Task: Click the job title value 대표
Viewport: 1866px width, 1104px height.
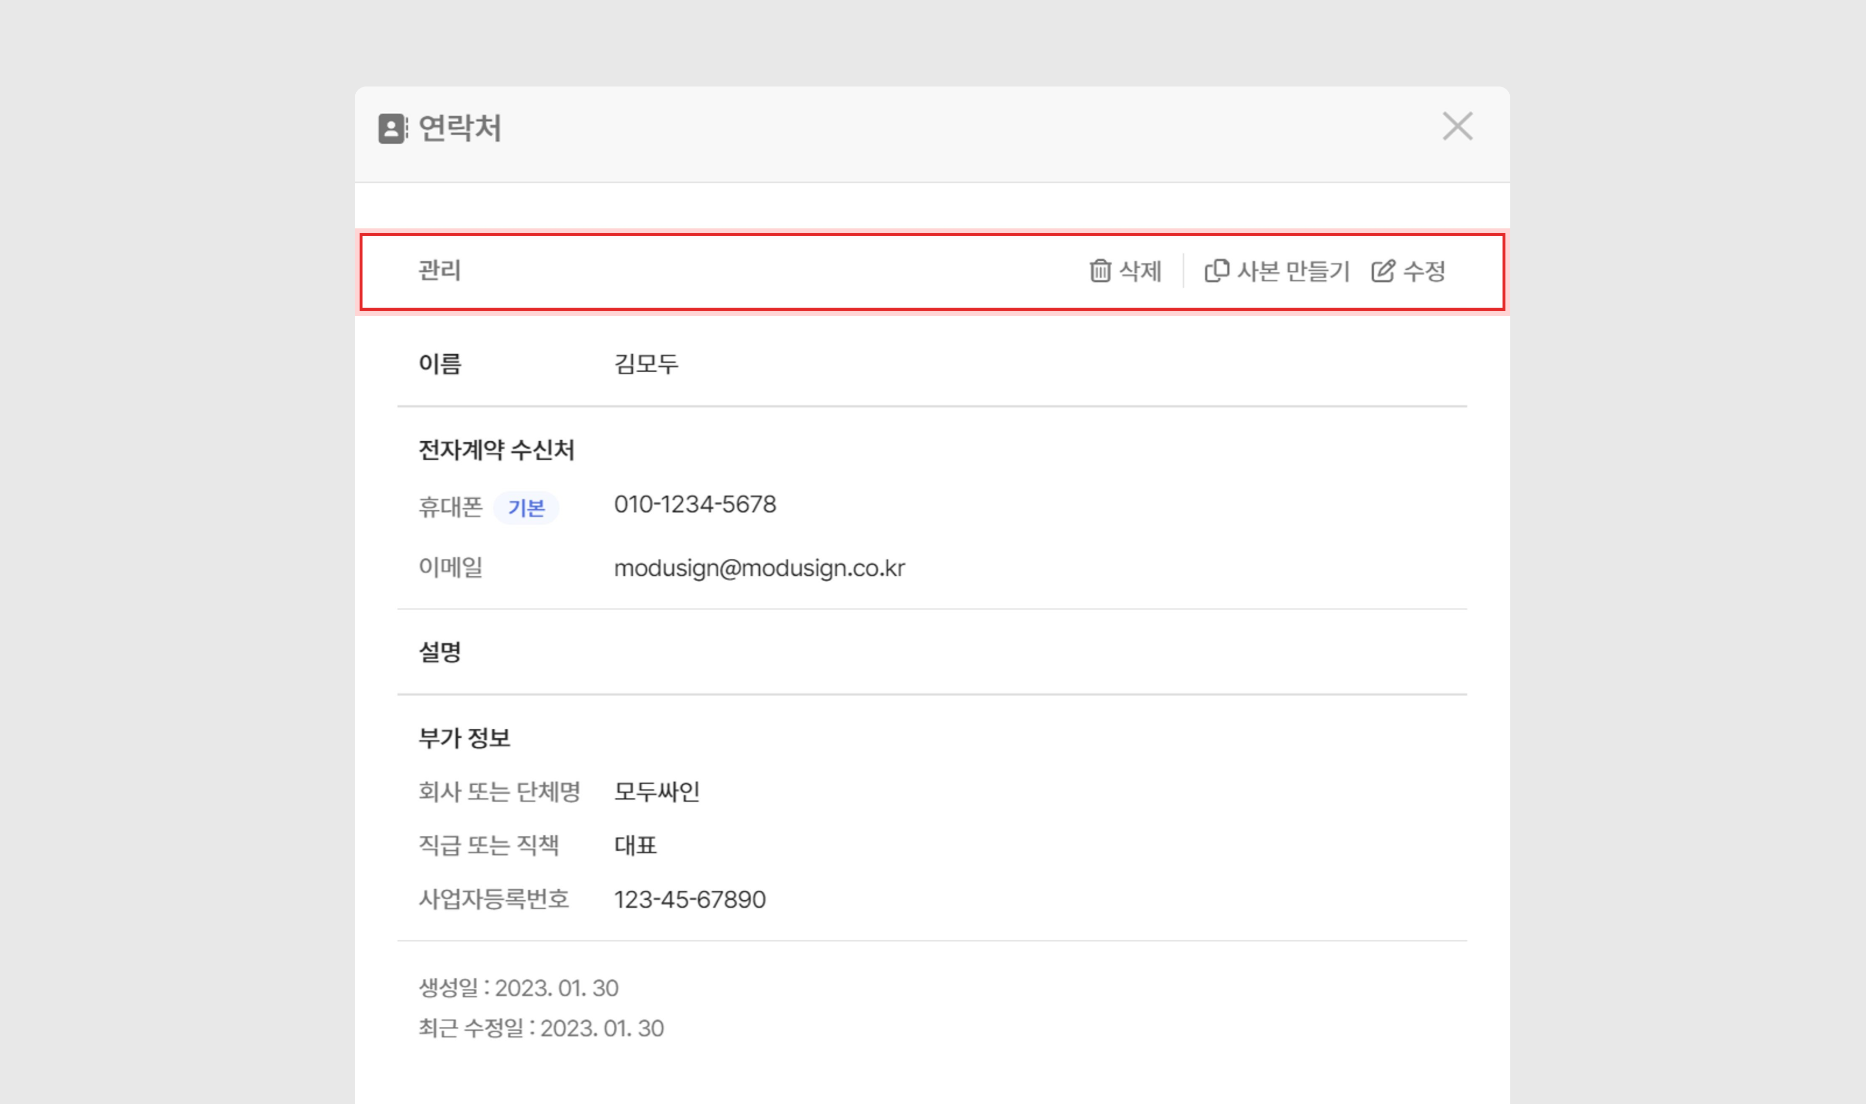Action: tap(635, 845)
